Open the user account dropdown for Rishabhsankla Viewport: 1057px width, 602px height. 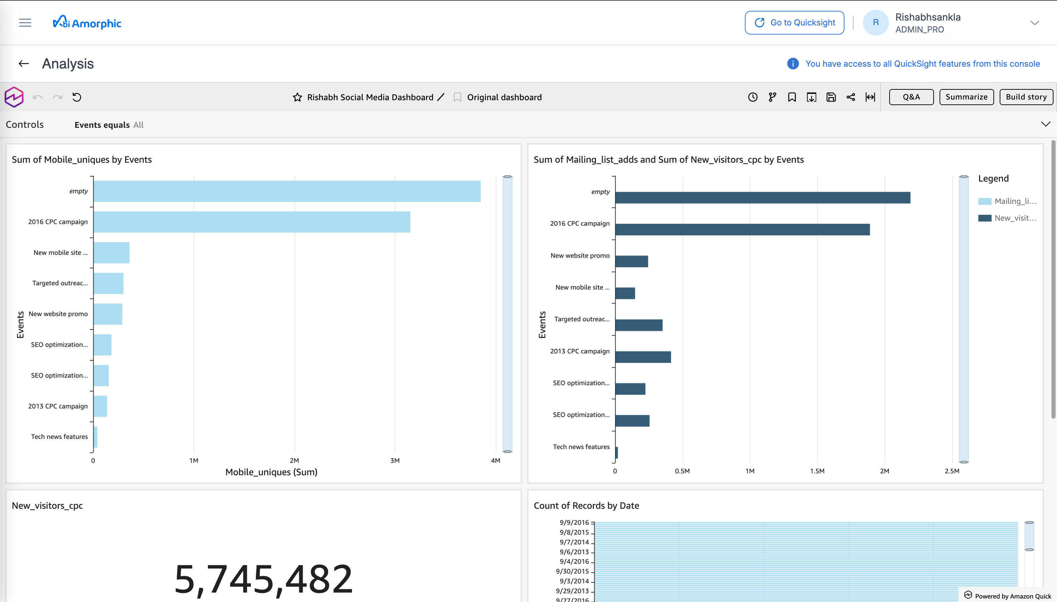point(1035,23)
